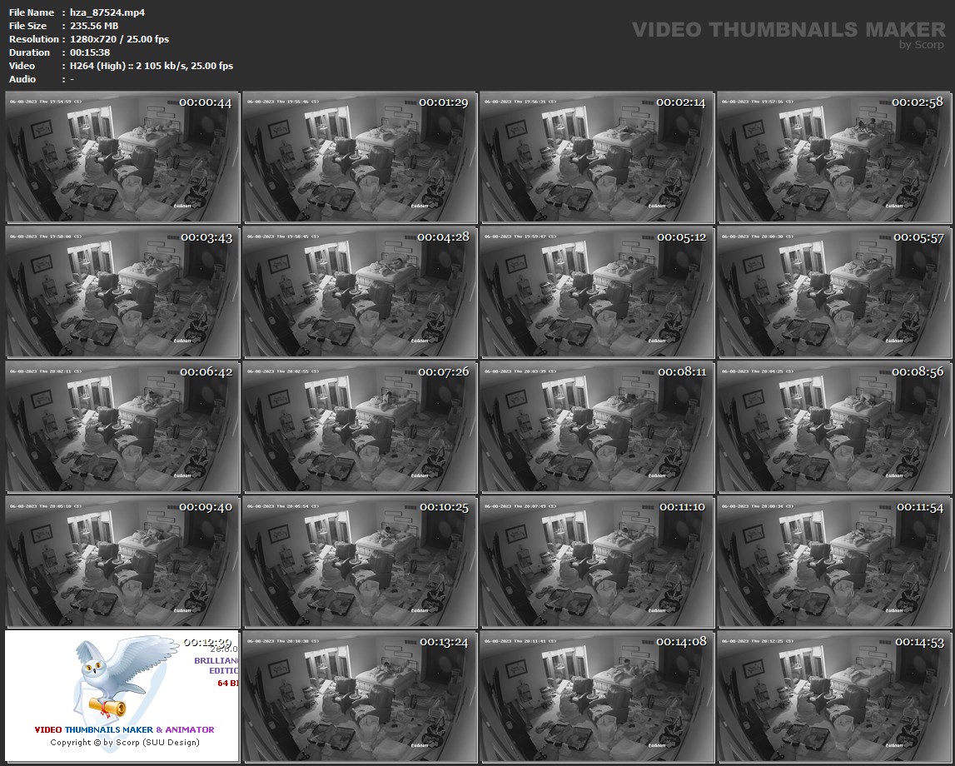Image resolution: width=955 pixels, height=766 pixels.
Task: Choose the 00:05:12 frame preview
Action: (x=597, y=291)
